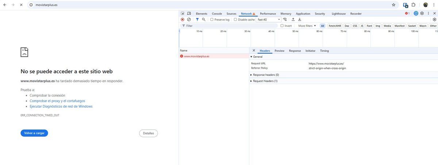This screenshot has width=438, height=165.
Task: Open the Performance panel
Action: point(268,14)
